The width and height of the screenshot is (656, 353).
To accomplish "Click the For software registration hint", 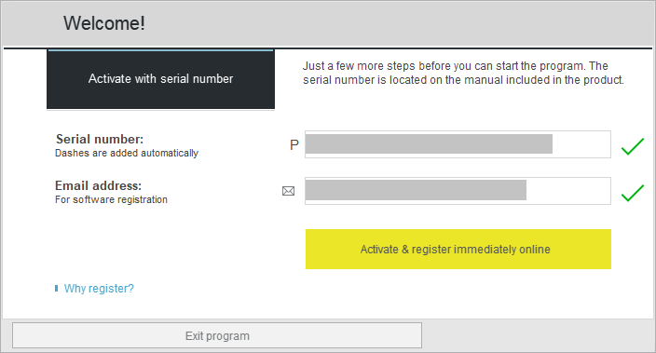I will coord(111,199).
